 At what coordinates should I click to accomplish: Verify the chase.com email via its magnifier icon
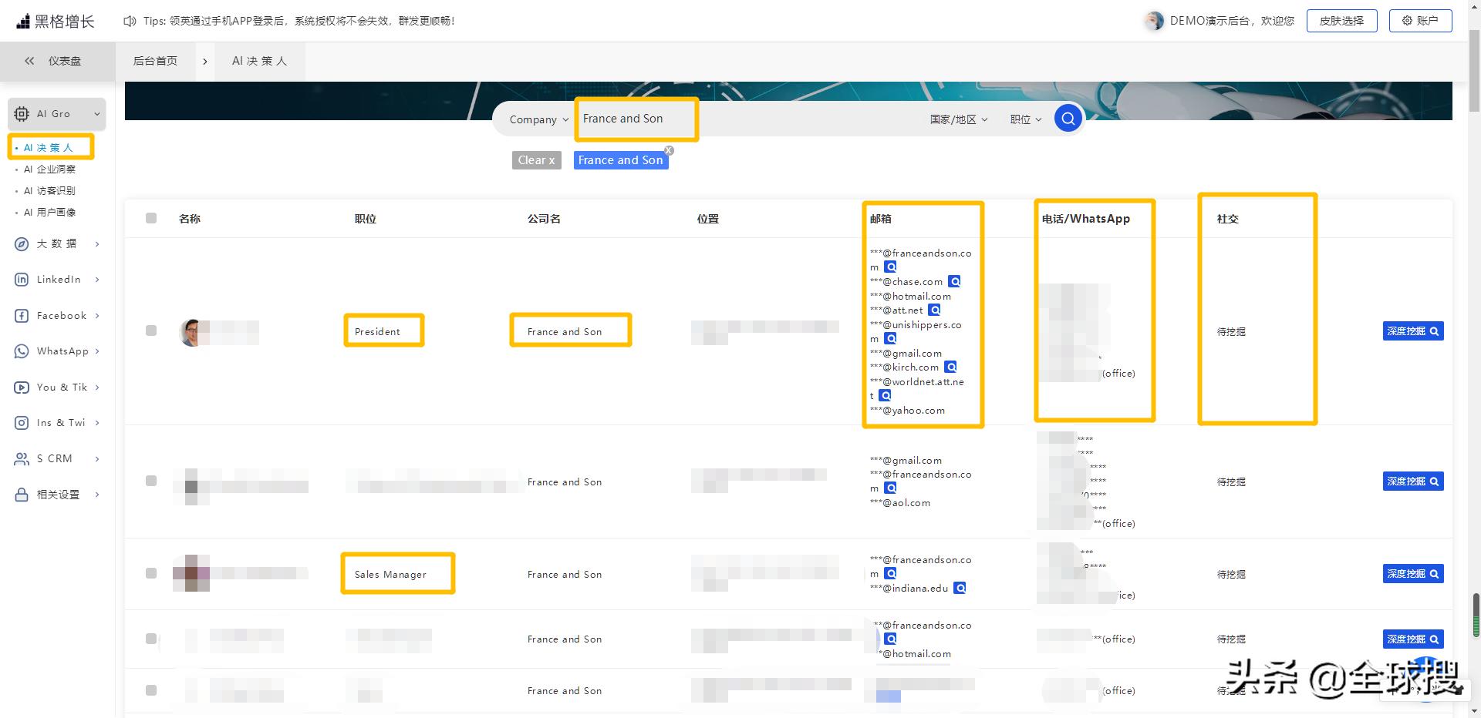pyautogui.click(x=955, y=280)
